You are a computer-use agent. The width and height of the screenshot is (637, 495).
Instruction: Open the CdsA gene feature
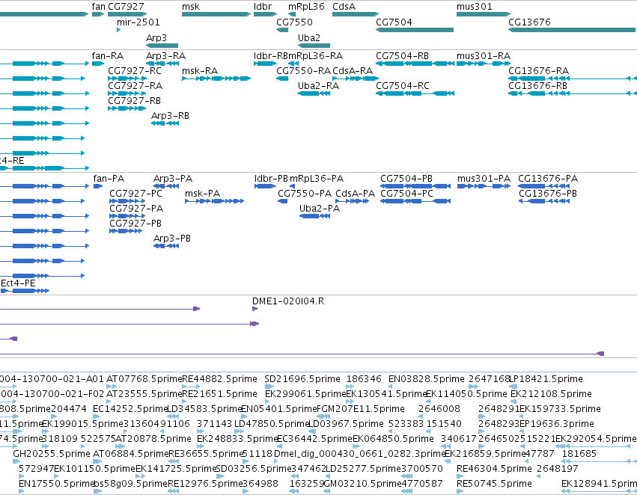pos(356,14)
